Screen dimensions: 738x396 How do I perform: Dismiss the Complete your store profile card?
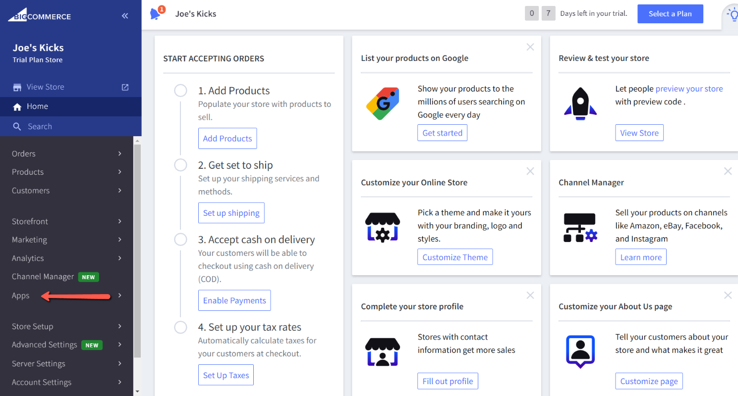[x=530, y=296]
